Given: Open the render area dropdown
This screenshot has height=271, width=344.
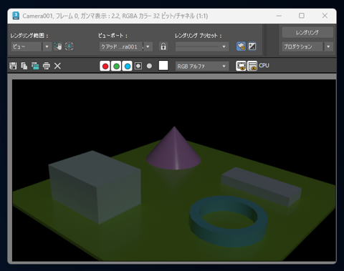Looking at the screenshot, I should 47,46.
